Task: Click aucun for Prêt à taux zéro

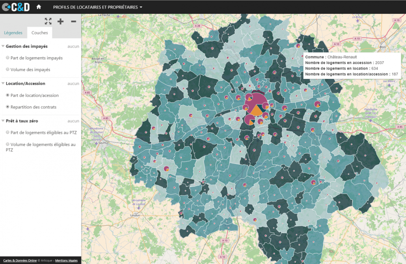Action: click(x=73, y=121)
